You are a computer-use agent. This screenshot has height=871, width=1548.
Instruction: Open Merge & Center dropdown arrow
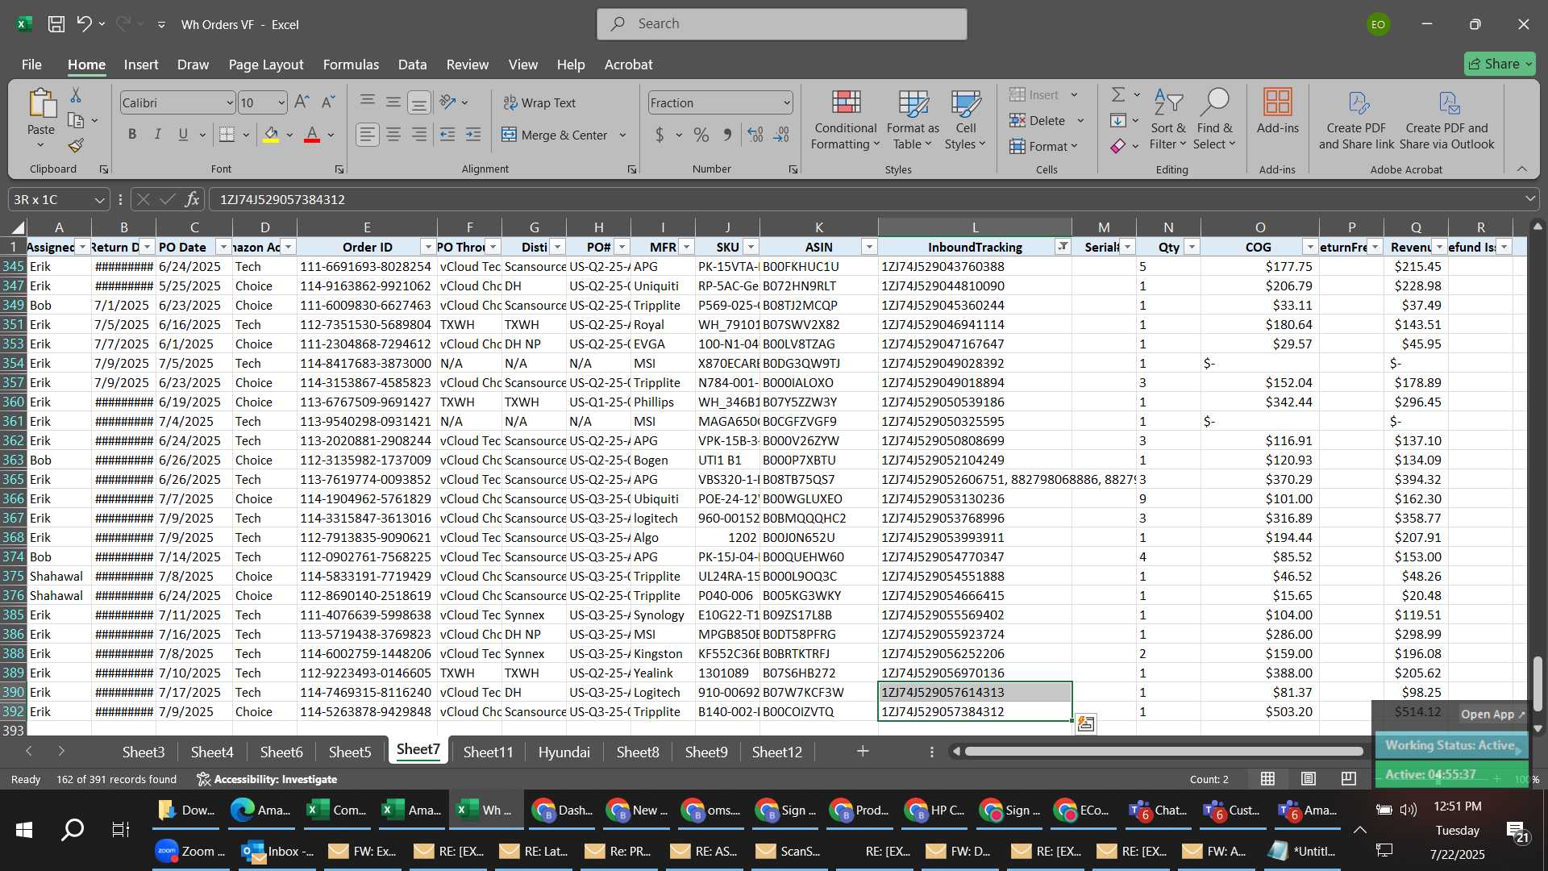coord(622,135)
